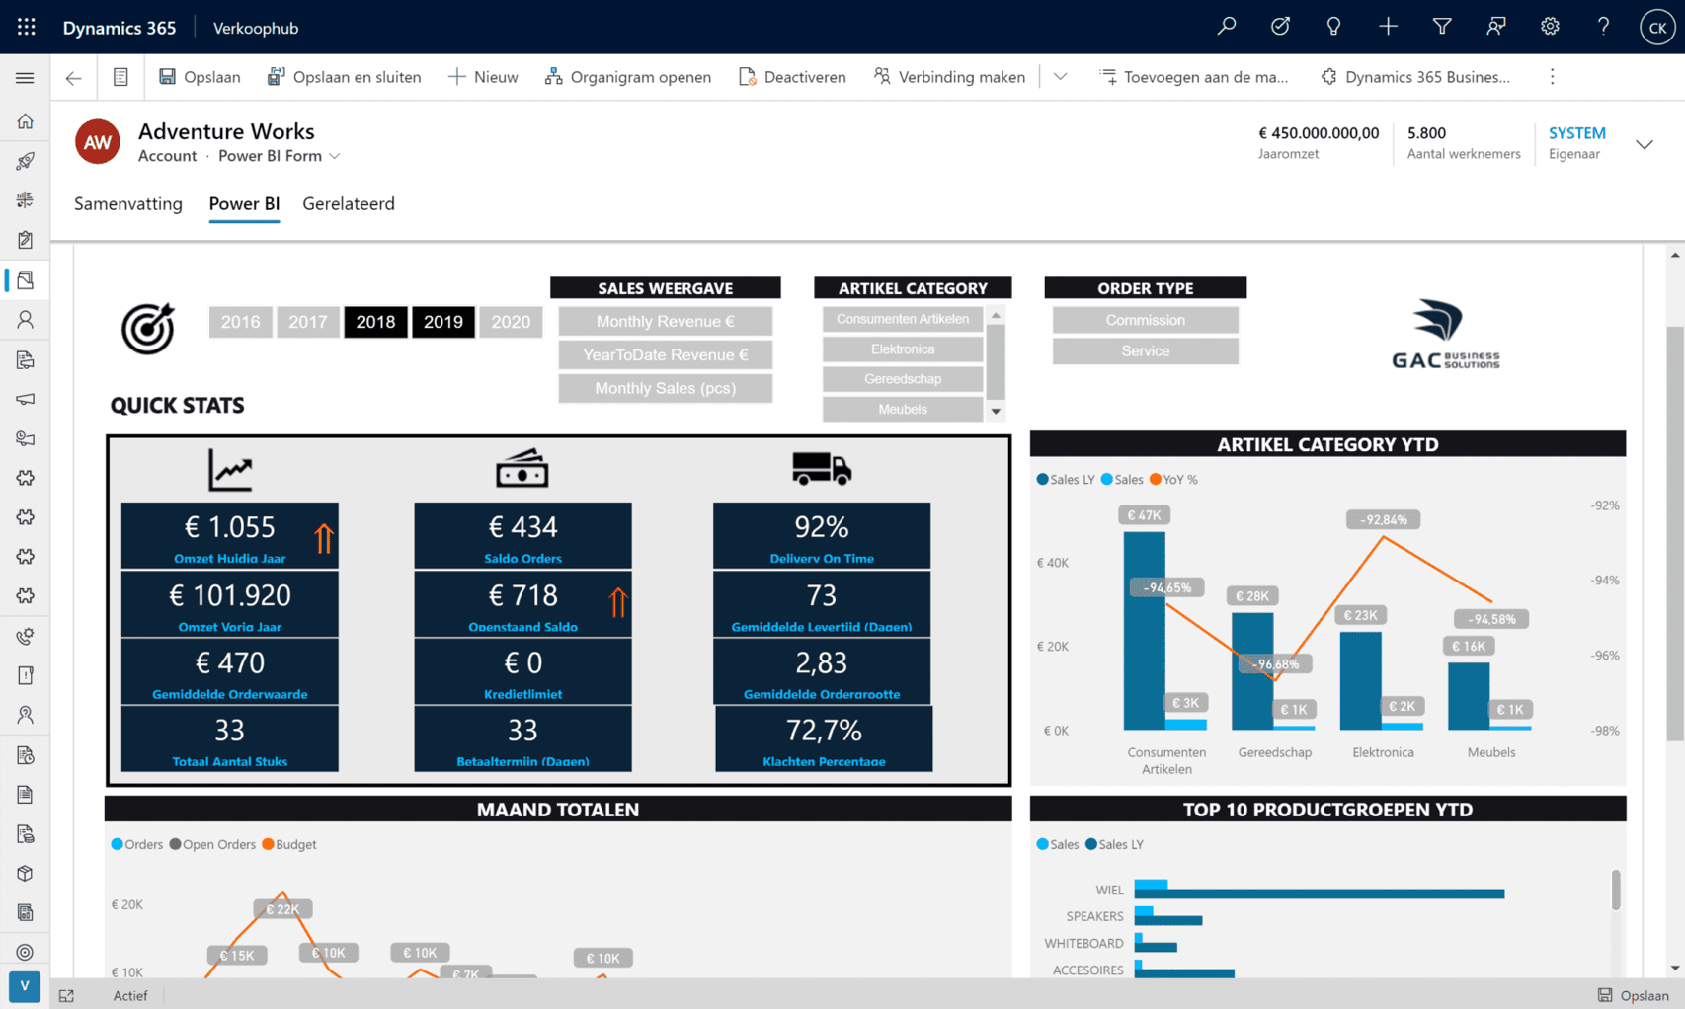Image resolution: width=1685 pixels, height=1009 pixels.
Task: Click Opslaan in the status bar
Action: (1634, 995)
